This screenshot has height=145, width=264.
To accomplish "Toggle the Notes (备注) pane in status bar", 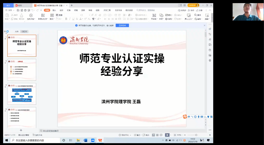I will [137, 135].
